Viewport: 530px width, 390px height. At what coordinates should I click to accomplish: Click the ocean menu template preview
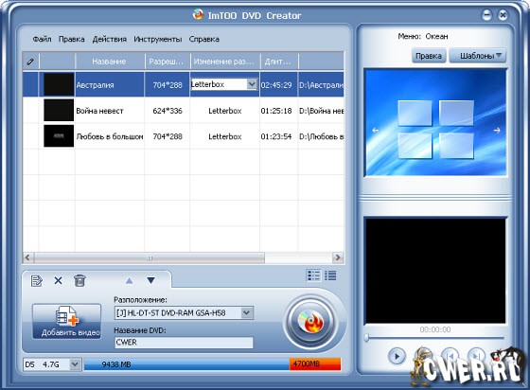435,122
